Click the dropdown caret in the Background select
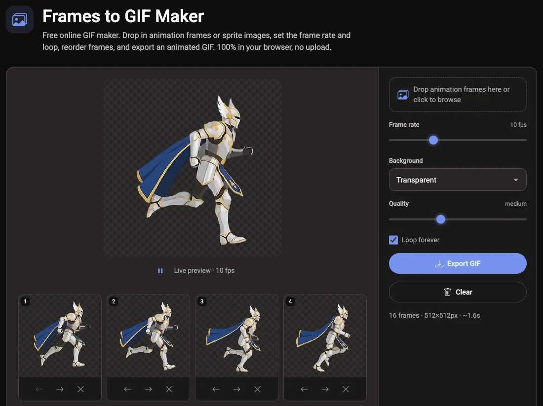 tap(516, 180)
